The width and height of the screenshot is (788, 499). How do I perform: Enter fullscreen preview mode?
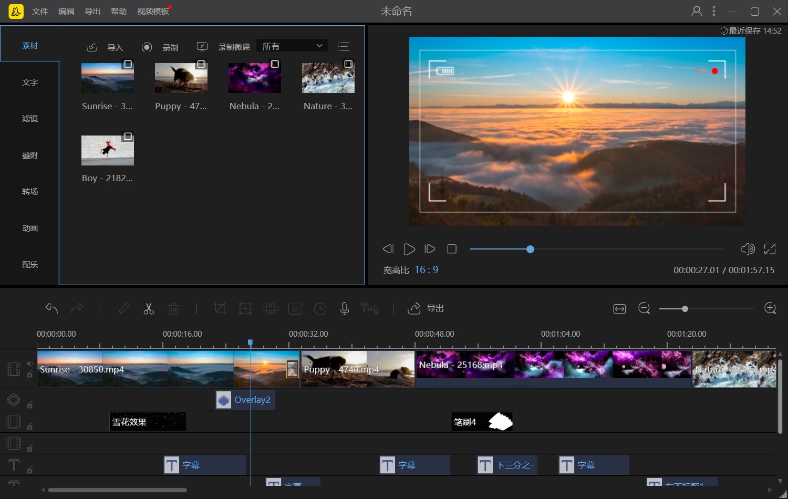(770, 249)
